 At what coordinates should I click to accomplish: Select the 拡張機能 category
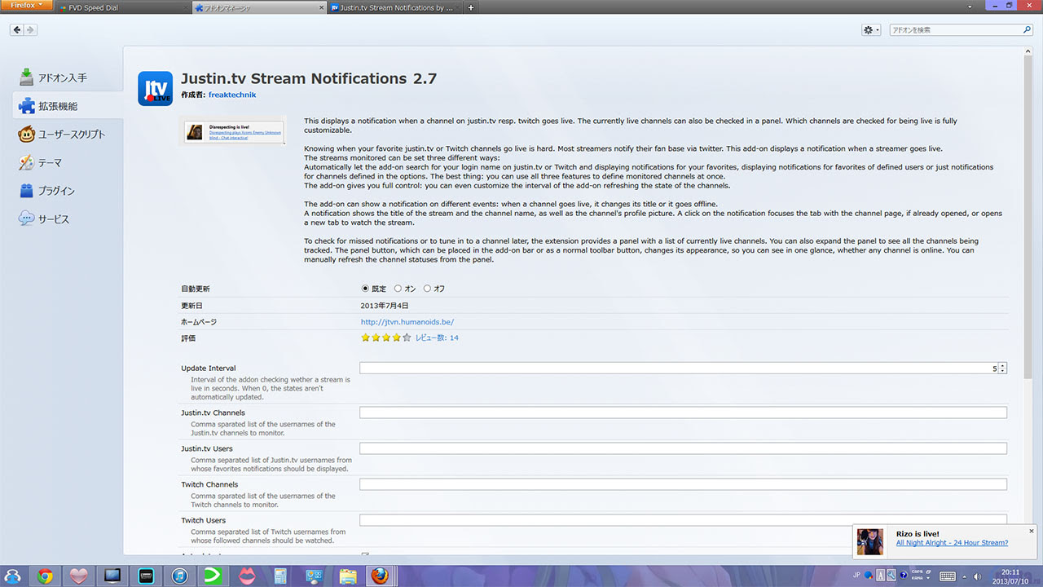tap(68, 106)
